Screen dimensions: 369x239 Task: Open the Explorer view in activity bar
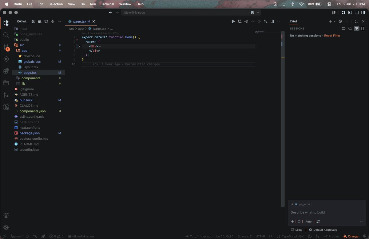[6, 23]
